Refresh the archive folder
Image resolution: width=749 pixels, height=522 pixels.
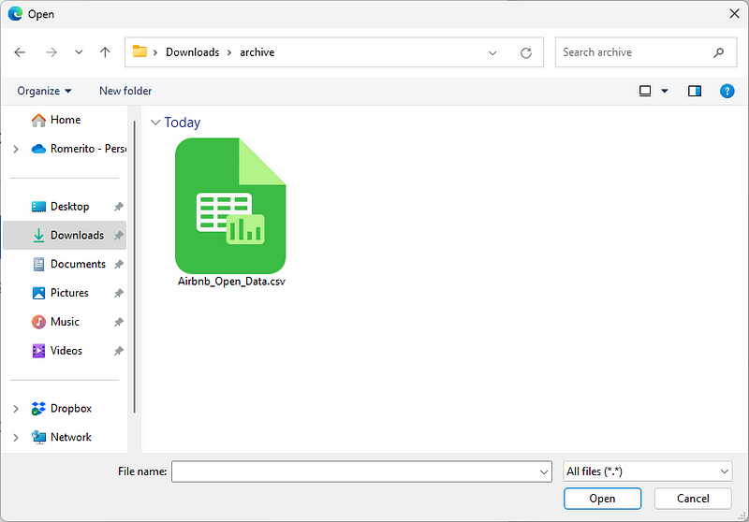[x=526, y=52]
